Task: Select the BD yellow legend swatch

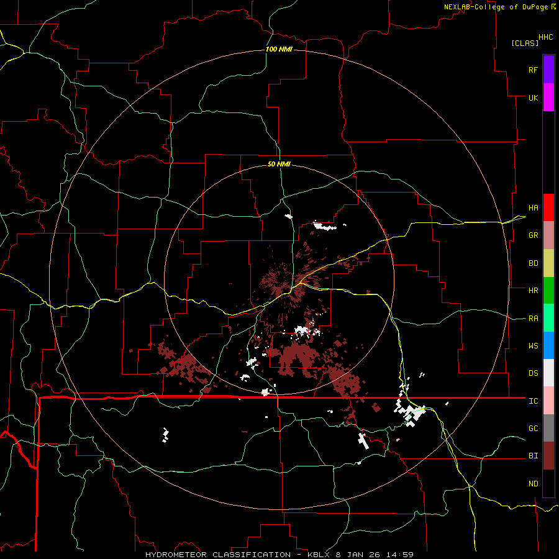Action: [548, 263]
